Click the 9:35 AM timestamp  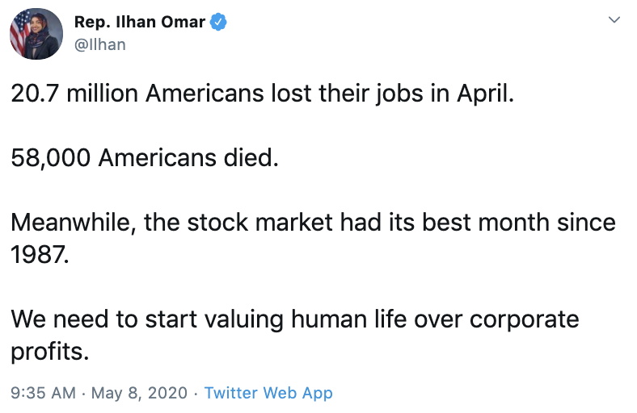click(x=43, y=393)
